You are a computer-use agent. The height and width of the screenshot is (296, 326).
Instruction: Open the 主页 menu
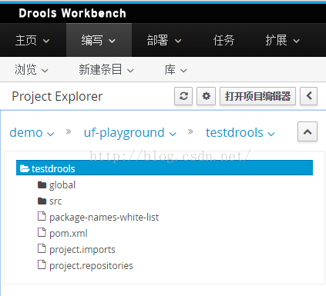click(x=32, y=40)
